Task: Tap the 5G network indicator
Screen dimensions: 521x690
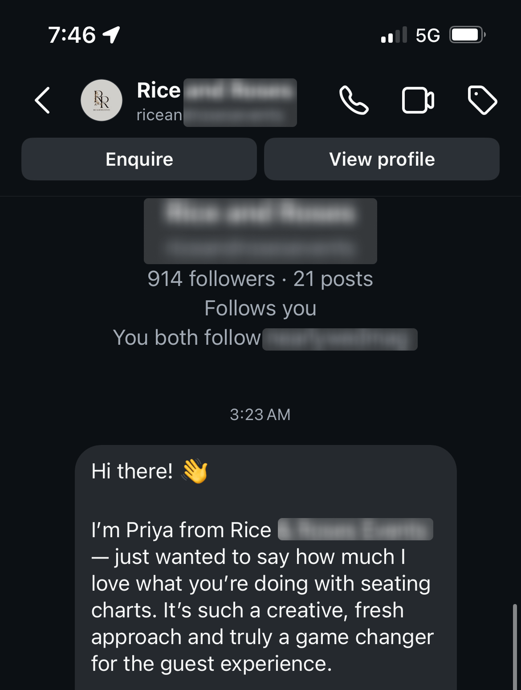Action: (427, 35)
